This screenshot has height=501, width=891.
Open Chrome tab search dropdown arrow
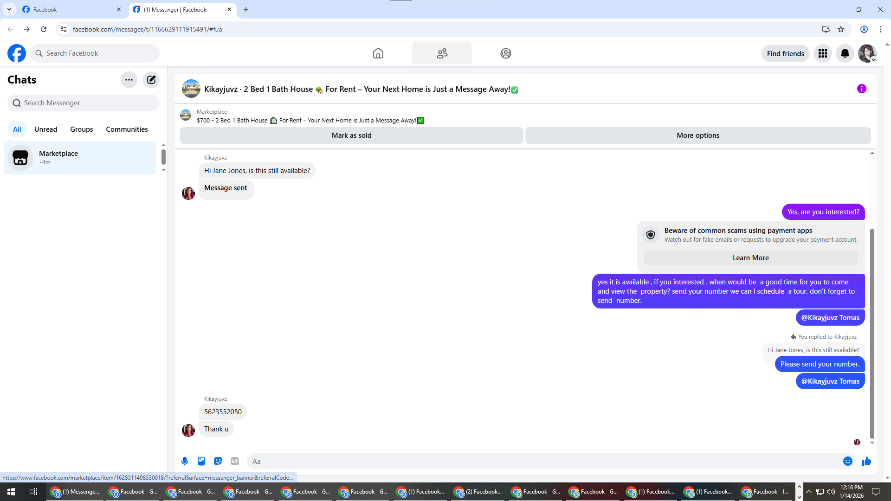(x=9, y=9)
